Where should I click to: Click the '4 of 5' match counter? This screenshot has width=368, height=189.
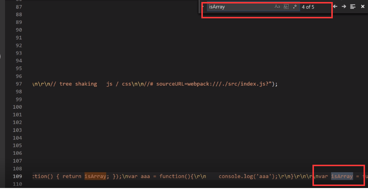tap(308, 7)
